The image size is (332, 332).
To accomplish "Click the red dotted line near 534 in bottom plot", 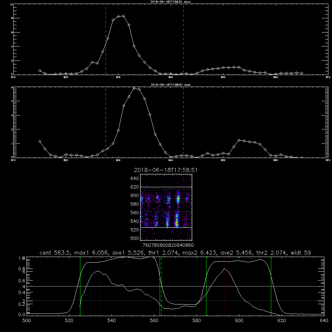I will [99, 286].
